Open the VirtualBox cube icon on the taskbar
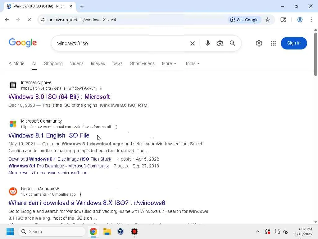This screenshot has width=318, height=239. click(120, 232)
